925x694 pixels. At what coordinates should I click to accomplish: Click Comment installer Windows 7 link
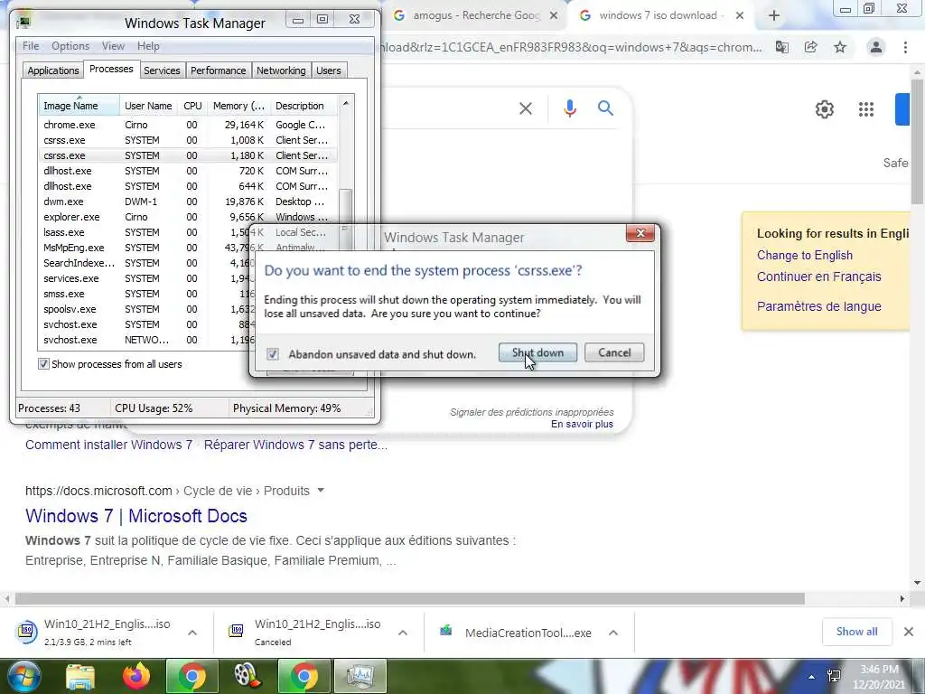[x=108, y=445]
